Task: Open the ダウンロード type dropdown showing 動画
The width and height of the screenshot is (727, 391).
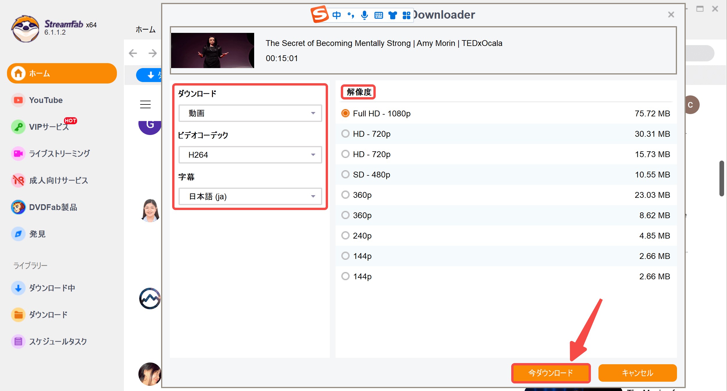Action: point(250,113)
